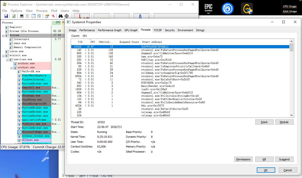Open the File menu

(5, 11)
